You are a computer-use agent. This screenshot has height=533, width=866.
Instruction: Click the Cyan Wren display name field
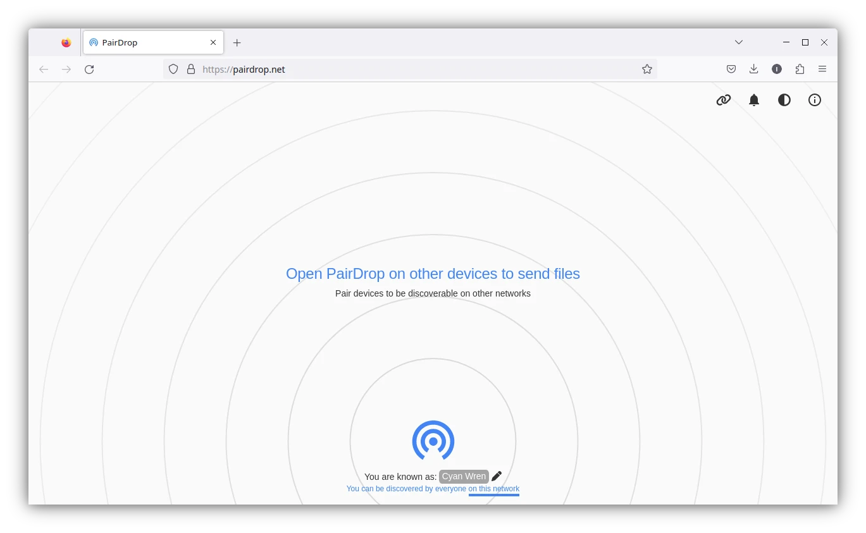tap(464, 477)
